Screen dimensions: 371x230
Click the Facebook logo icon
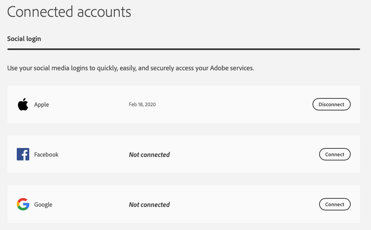23,155
